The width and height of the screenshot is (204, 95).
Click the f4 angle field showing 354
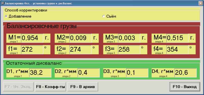point(177,50)
